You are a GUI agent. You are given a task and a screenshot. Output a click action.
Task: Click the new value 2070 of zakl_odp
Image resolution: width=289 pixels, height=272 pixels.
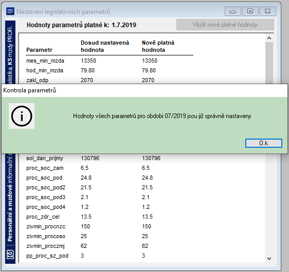(148, 80)
